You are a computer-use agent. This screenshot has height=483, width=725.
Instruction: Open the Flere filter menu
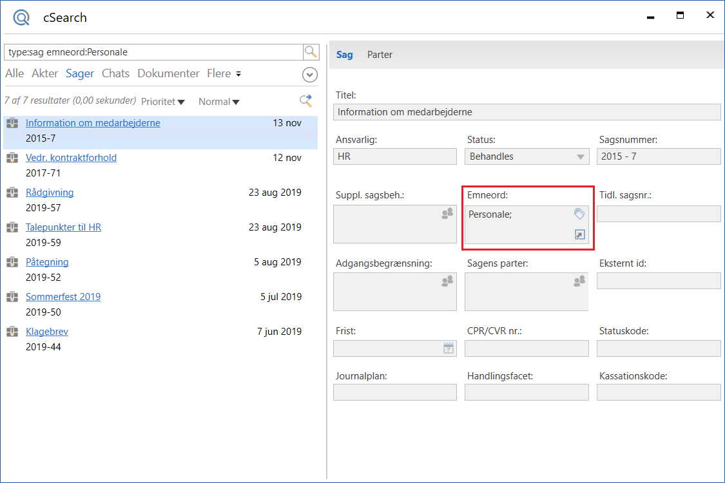pos(224,74)
